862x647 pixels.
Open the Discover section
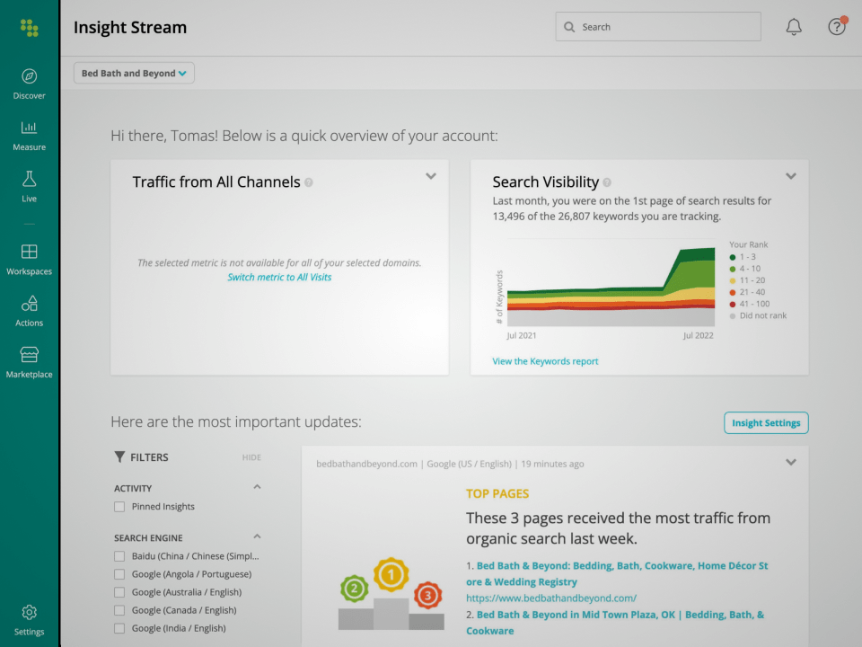(29, 83)
